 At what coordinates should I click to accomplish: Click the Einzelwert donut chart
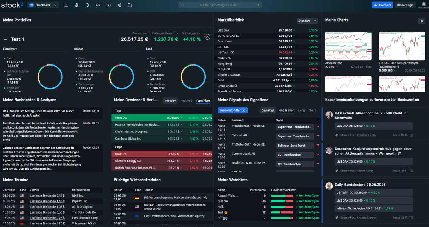coord(50,77)
